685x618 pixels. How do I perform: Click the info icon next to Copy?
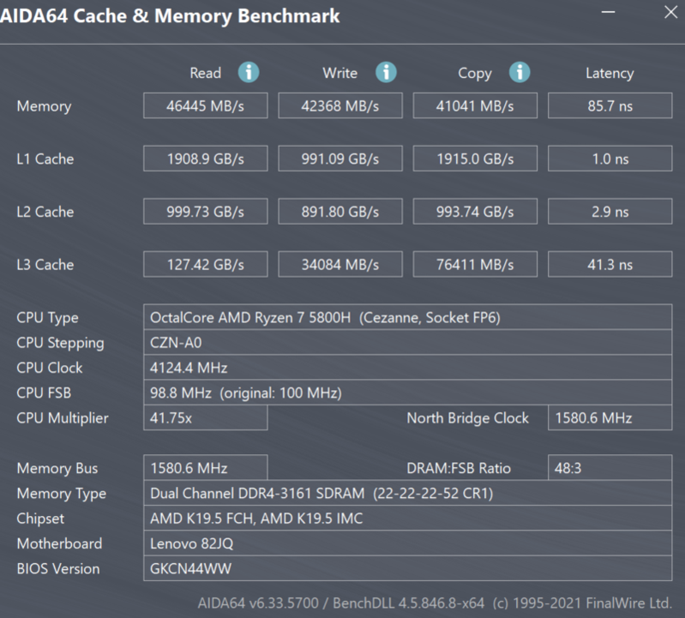click(520, 72)
